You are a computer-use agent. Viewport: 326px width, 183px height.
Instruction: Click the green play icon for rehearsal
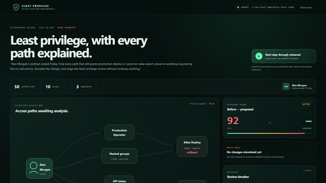click(259, 56)
